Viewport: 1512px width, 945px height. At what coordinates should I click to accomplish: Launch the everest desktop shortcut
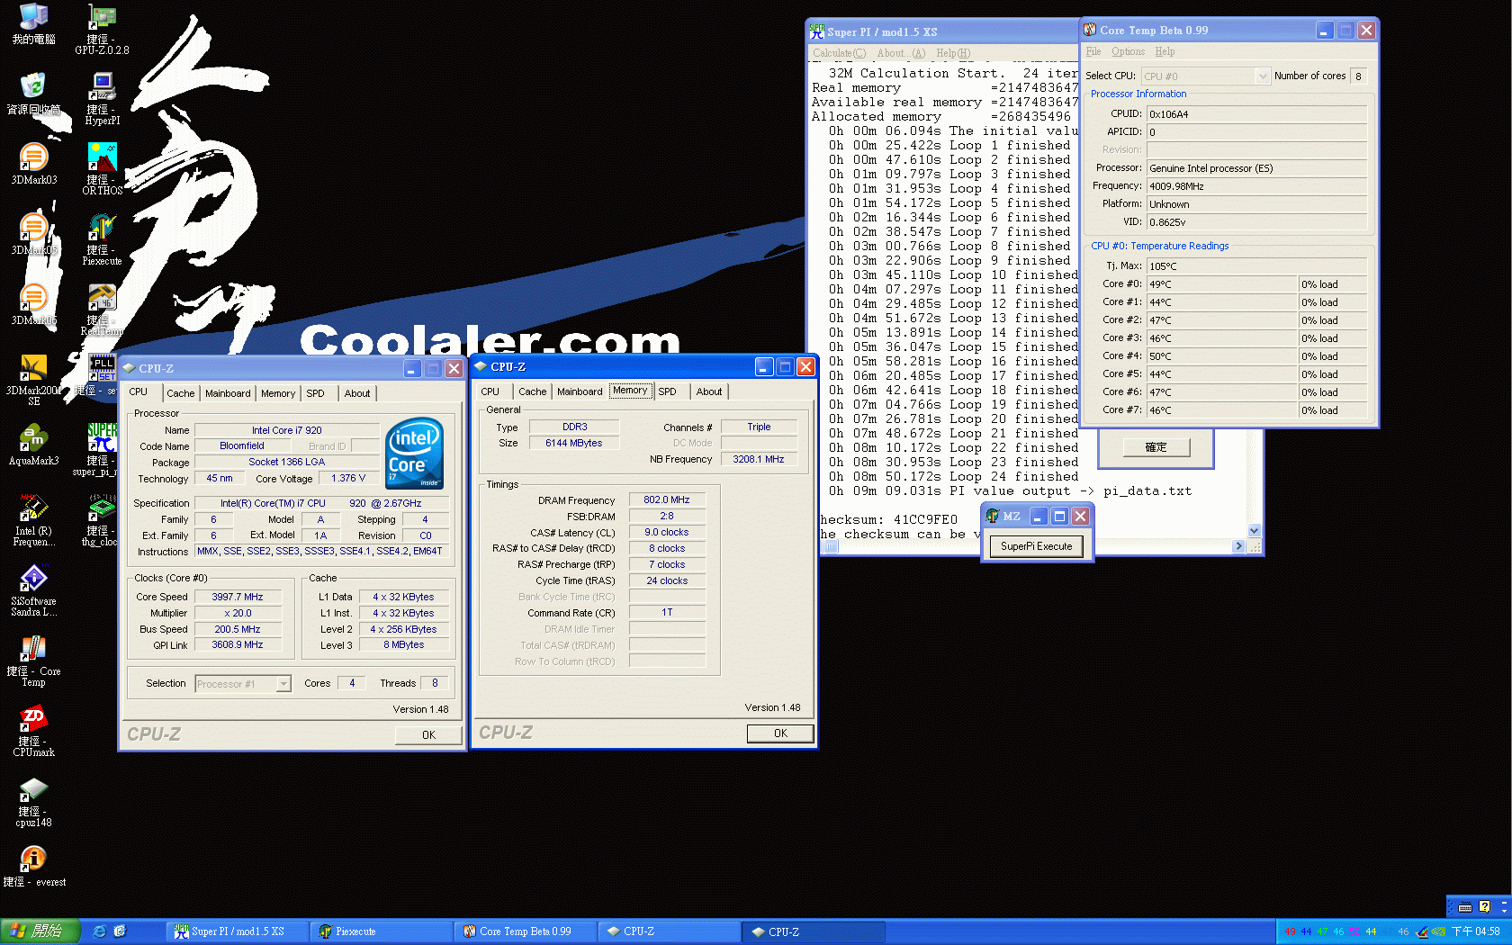33,866
